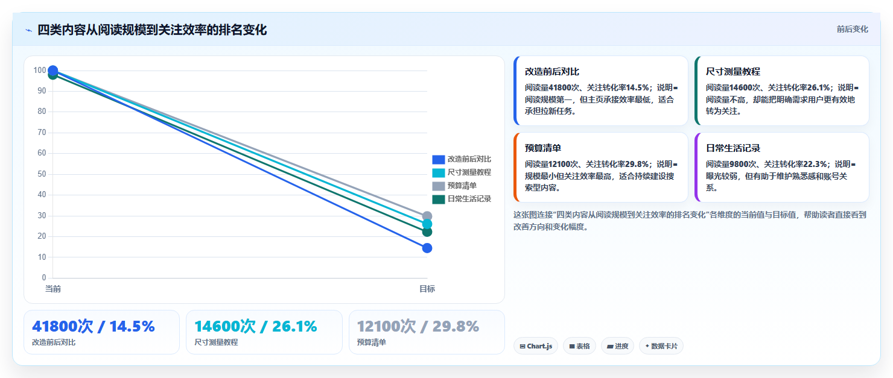Toggle 预算清单 grey legend swatch

click(439, 186)
